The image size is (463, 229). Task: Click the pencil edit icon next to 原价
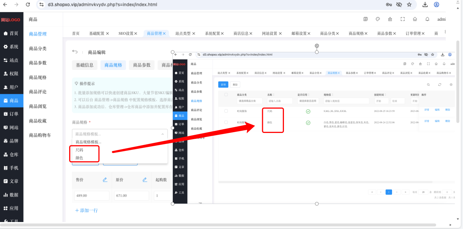pyautogui.click(x=145, y=180)
